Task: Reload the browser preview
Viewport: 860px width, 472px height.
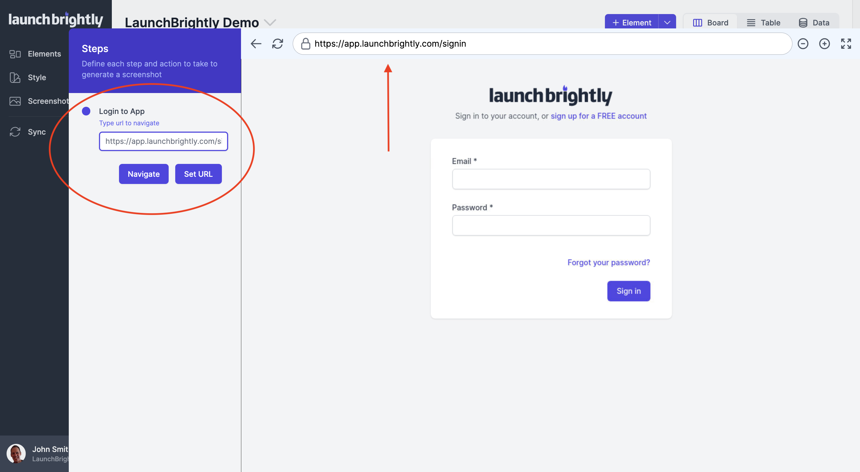Action: click(x=277, y=43)
